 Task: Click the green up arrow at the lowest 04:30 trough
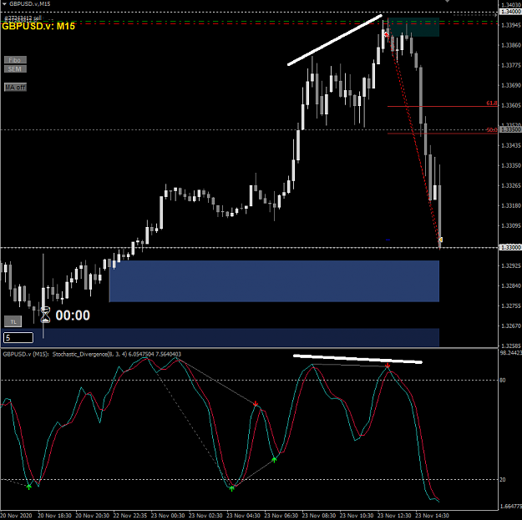231,488
